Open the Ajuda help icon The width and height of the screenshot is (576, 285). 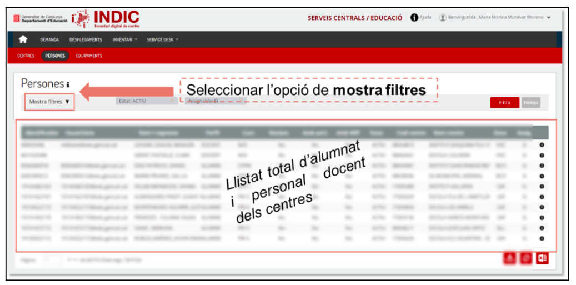(414, 18)
